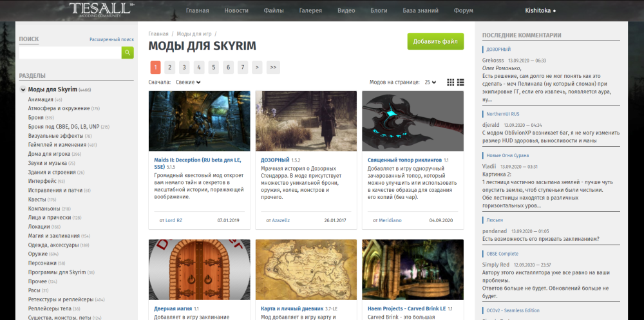Open author Meridiano profile
This screenshot has width=644, height=320.
[390, 220]
